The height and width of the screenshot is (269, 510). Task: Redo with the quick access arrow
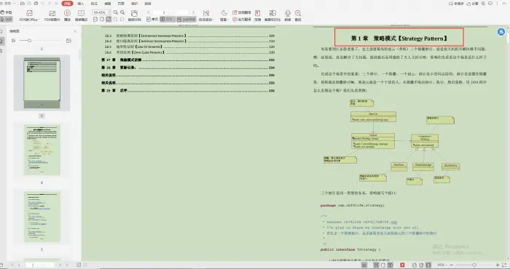click(50, 4)
